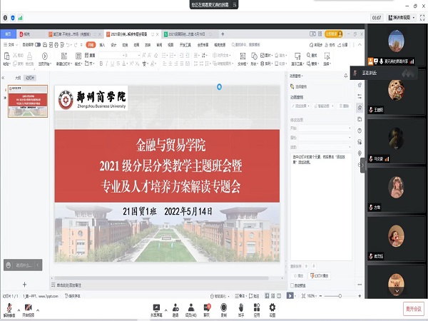Open the 聊天 chat icon
The width and height of the screenshot is (428, 321).
click(207, 307)
